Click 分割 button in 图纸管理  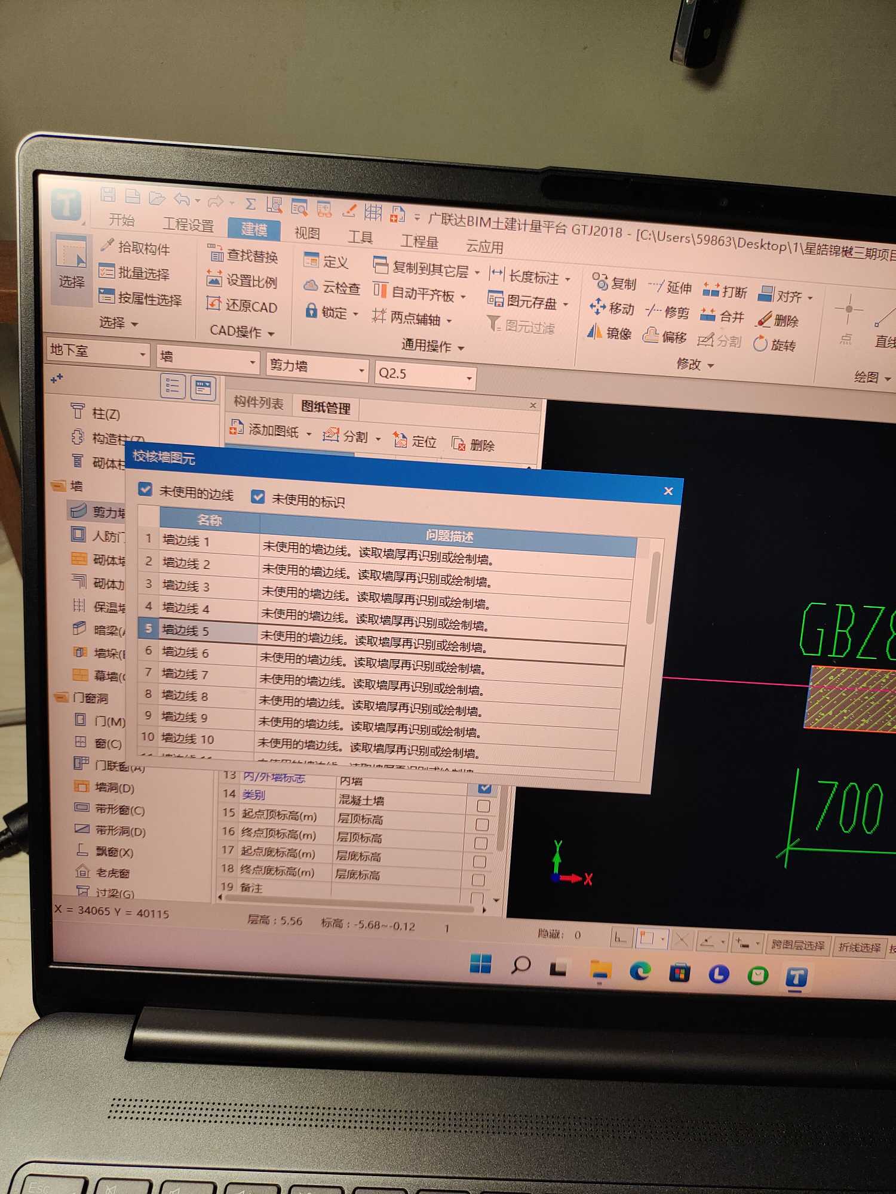pos(346,436)
